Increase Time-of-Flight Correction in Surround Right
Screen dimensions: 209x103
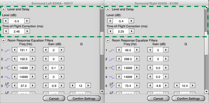point(132,31)
